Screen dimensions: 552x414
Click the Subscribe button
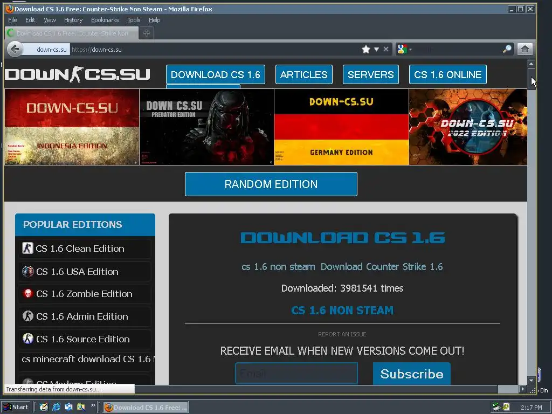coord(411,374)
